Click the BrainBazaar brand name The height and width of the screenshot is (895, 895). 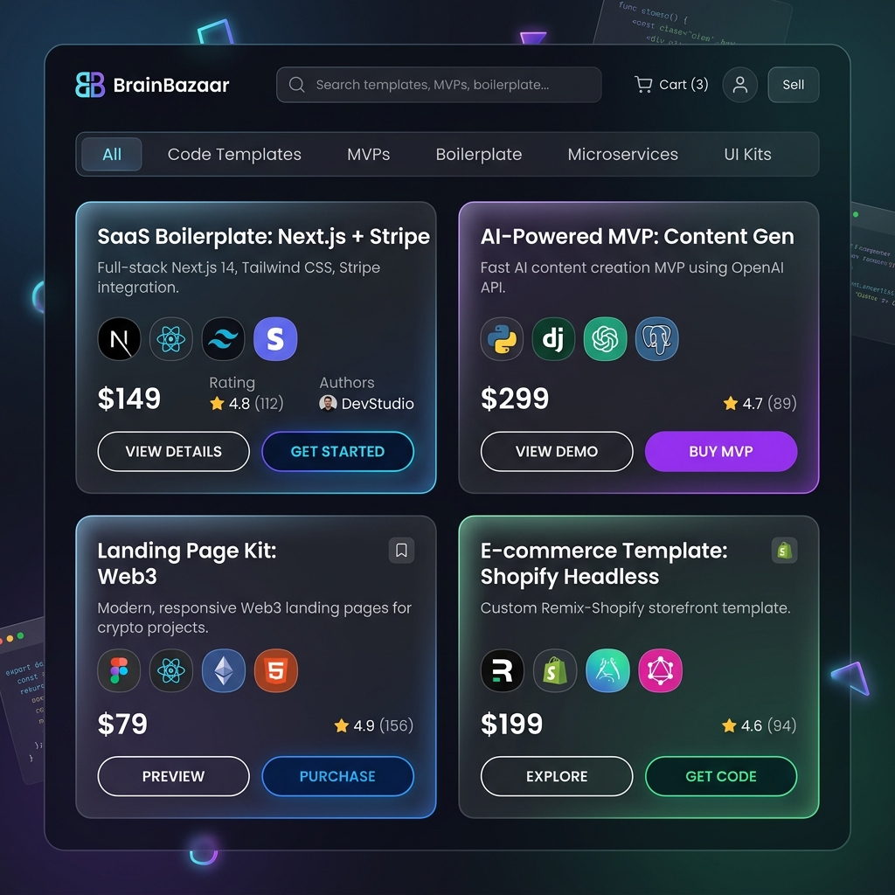pyautogui.click(x=171, y=85)
